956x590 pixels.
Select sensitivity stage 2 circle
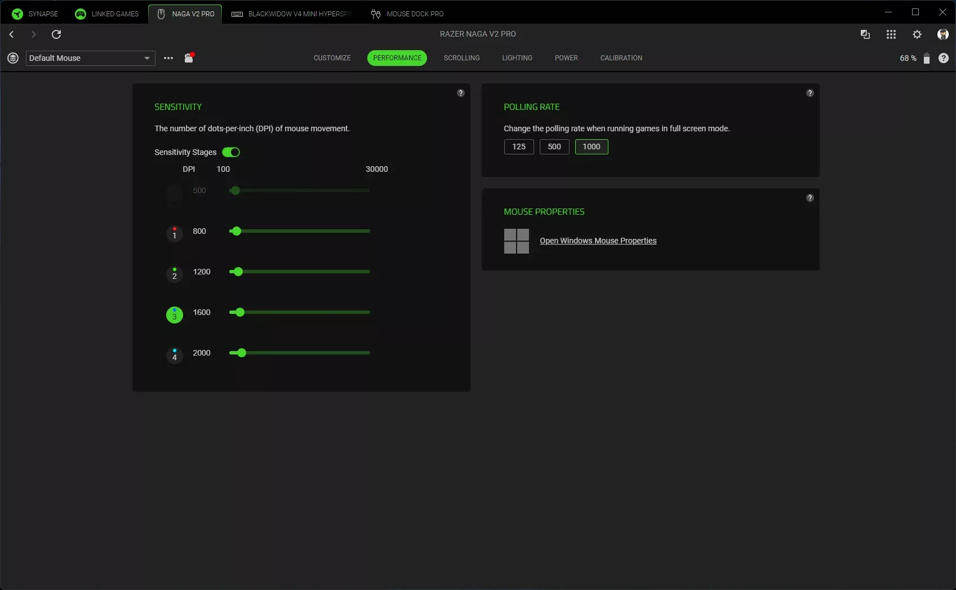[175, 274]
